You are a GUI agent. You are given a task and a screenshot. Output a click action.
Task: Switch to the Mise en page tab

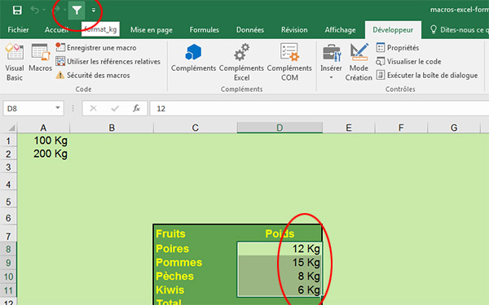coord(152,30)
